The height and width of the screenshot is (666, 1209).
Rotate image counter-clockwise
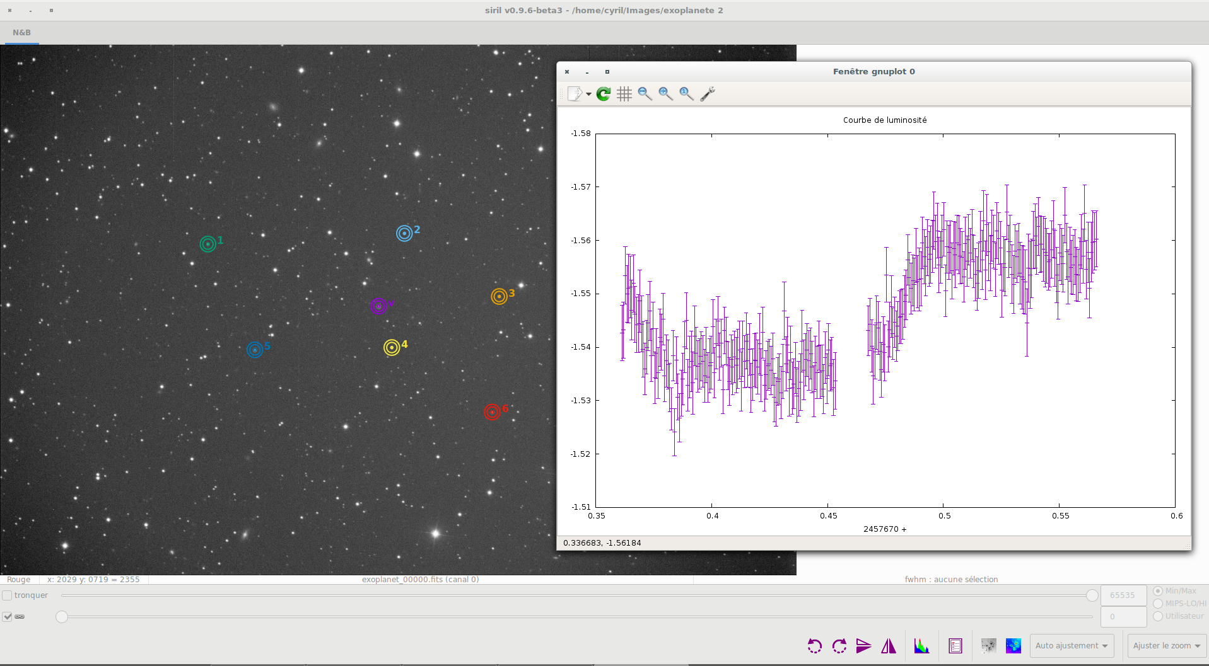coord(814,646)
